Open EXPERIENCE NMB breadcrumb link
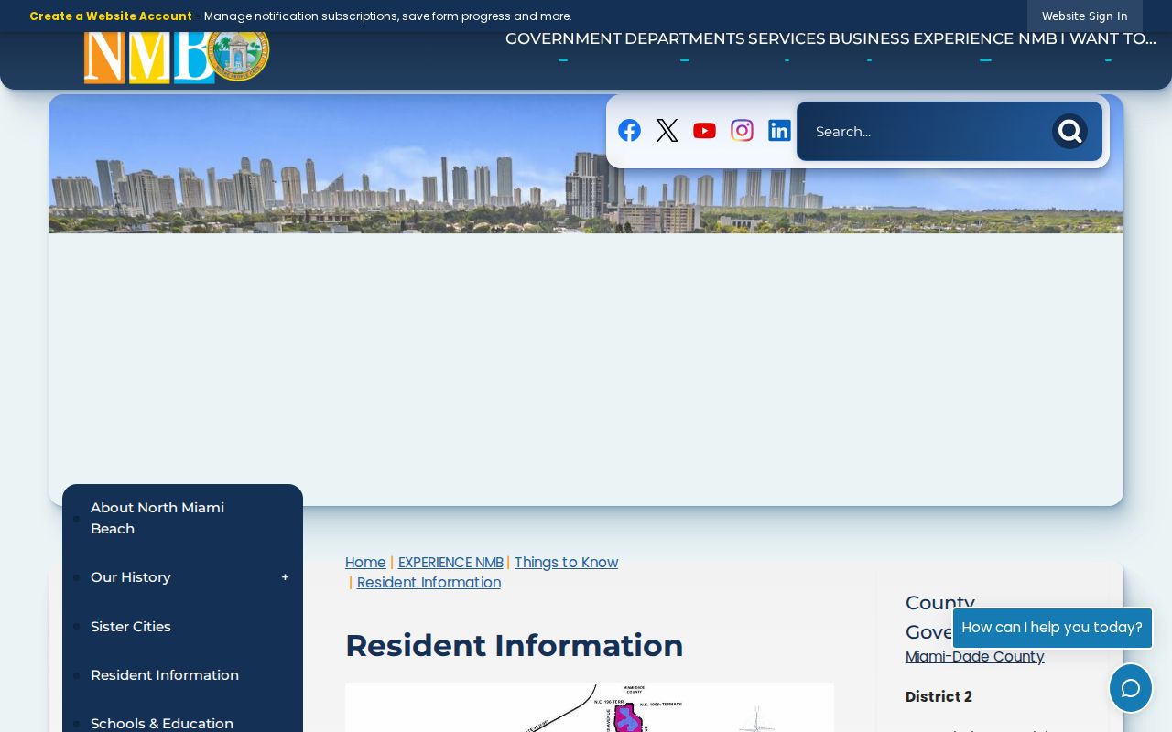This screenshot has width=1172, height=732. click(450, 563)
